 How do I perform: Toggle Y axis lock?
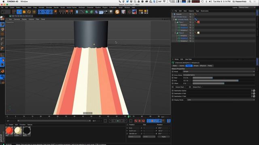pyautogui.click(x=45, y=12)
